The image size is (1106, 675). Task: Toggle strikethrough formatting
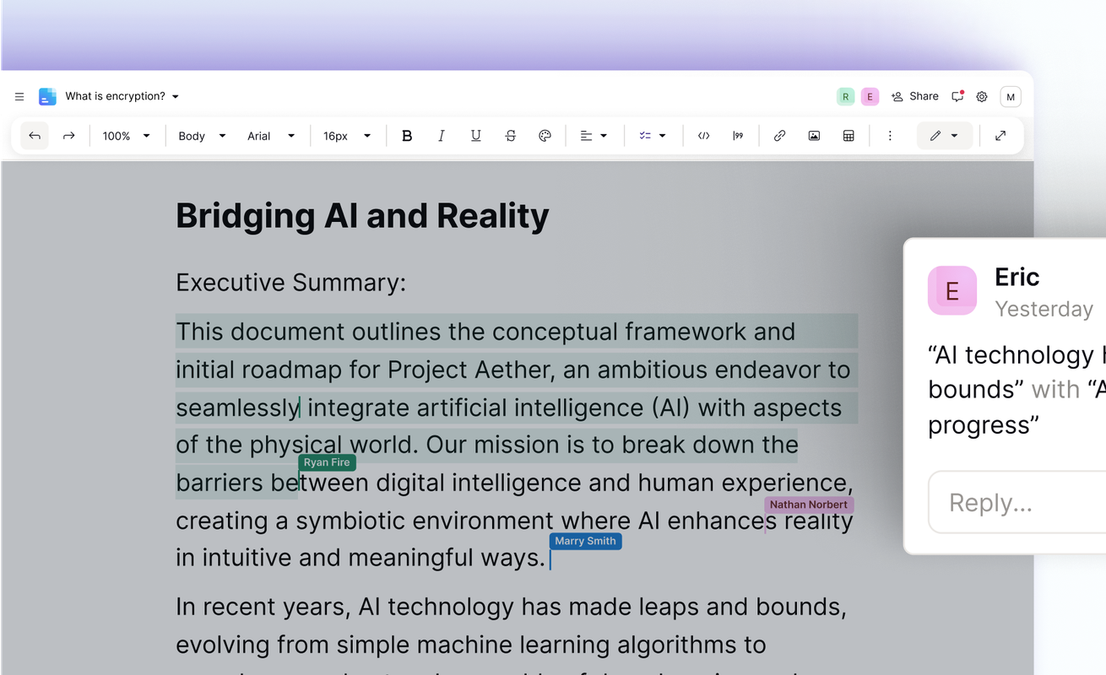(x=511, y=136)
